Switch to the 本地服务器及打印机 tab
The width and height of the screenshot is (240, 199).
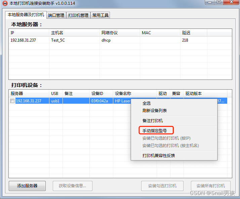tap(26, 15)
